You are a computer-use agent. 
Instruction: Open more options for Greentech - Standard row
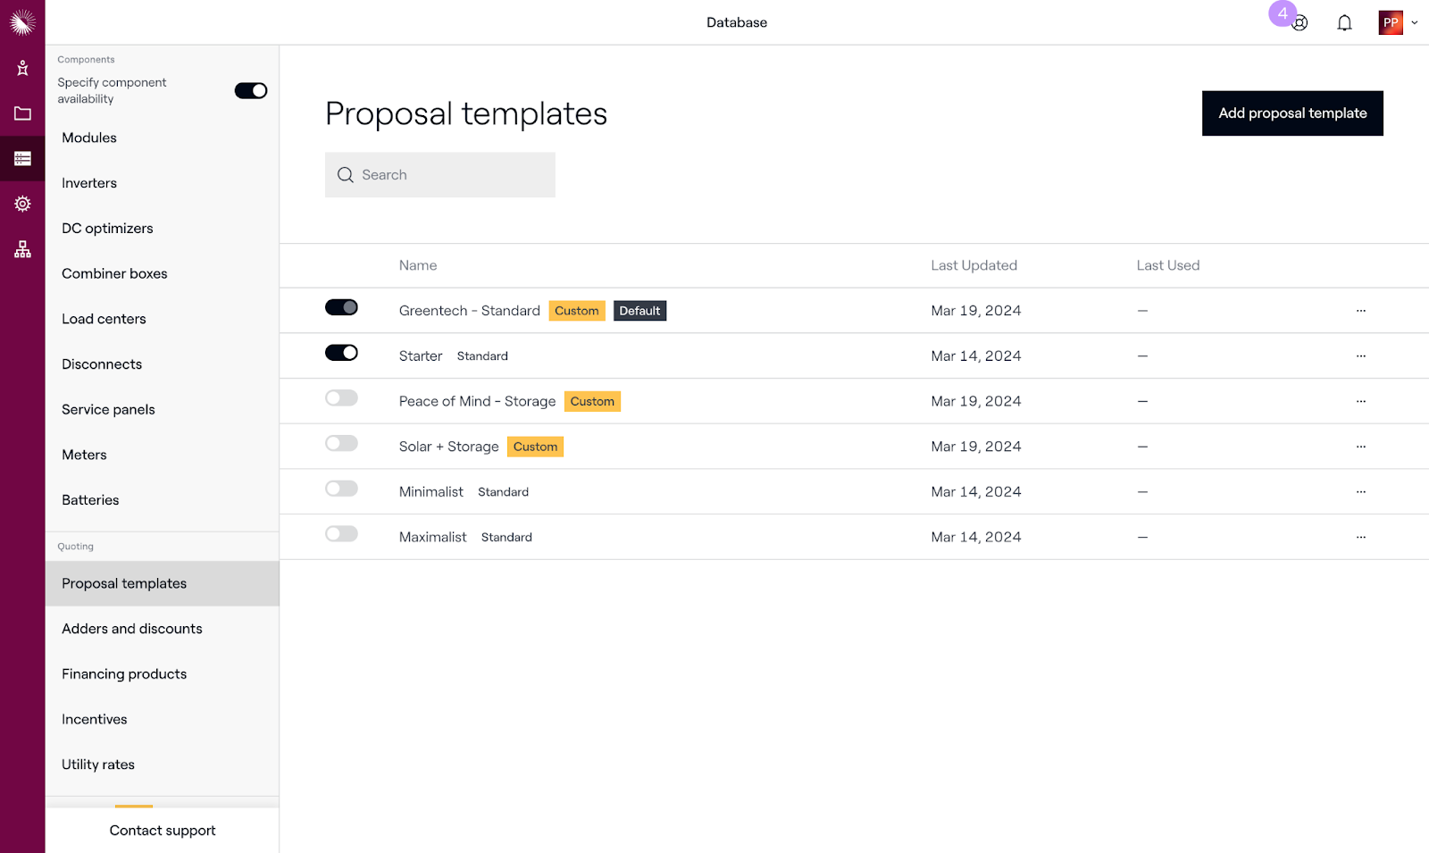(x=1360, y=311)
